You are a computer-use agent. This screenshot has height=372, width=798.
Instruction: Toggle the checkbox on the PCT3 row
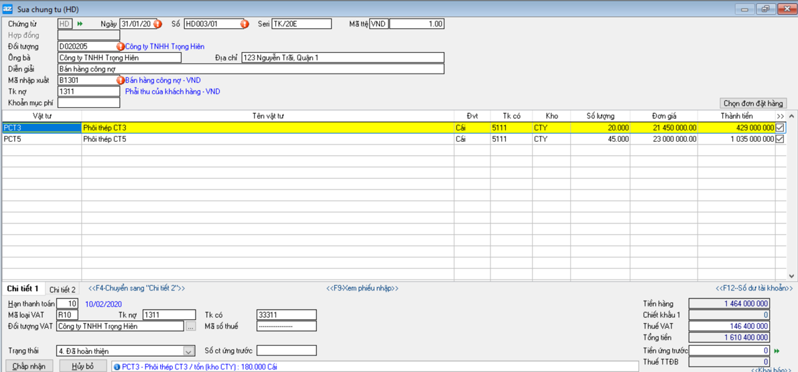tap(780, 128)
